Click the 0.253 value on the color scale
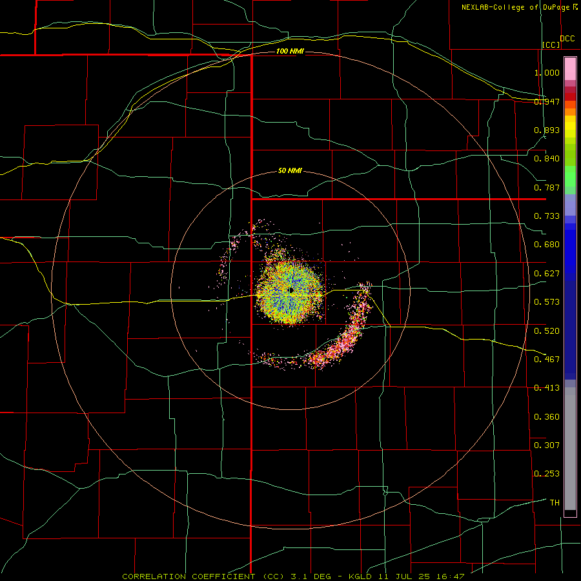Image resolution: width=581 pixels, height=581 pixels. tap(547, 474)
